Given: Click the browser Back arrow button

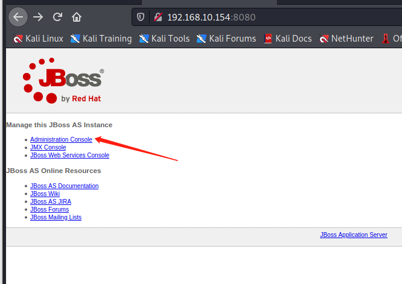Looking at the screenshot, I should point(18,17).
